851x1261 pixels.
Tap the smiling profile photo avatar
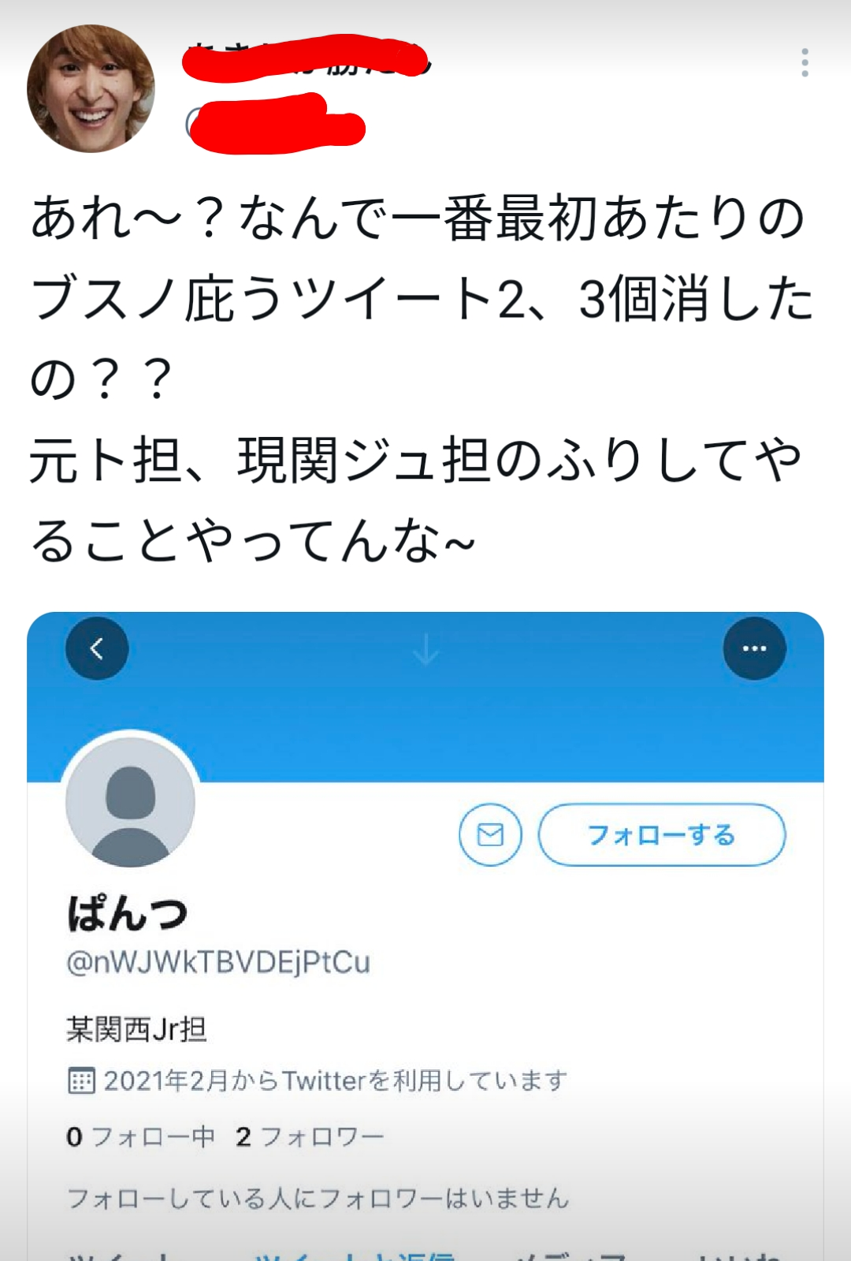point(91,88)
